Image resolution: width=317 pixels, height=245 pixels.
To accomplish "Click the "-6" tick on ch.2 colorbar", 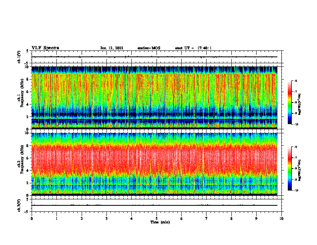I will tap(296, 147).
